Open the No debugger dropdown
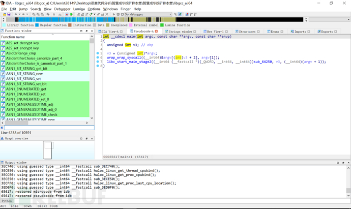This screenshot has height=209, width=351. coord(169,14)
